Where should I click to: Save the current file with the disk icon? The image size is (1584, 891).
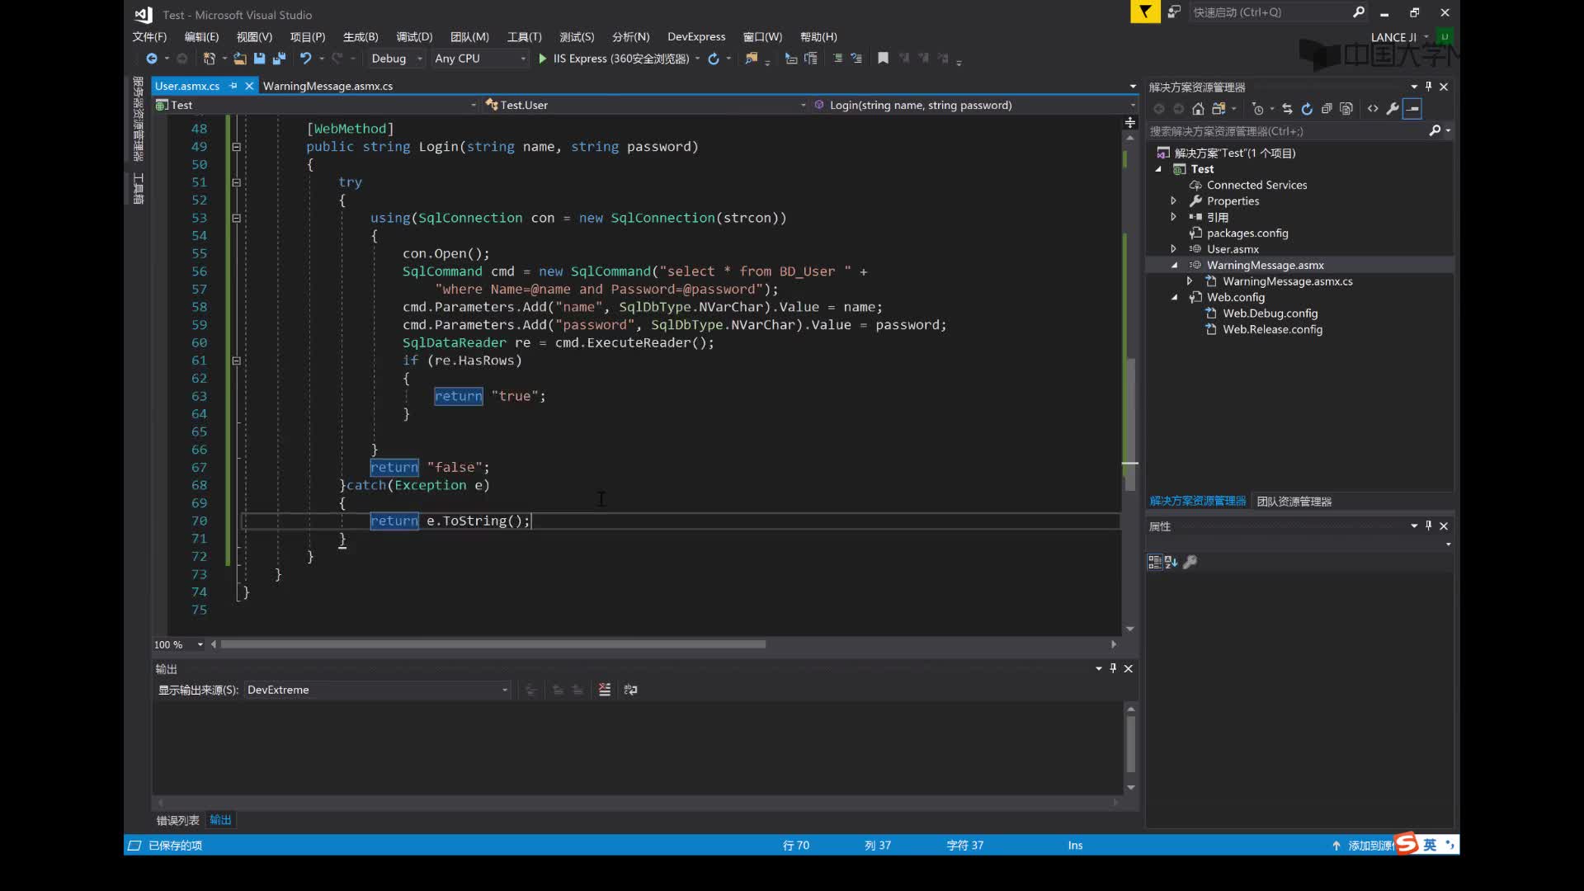tap(259, 59)
